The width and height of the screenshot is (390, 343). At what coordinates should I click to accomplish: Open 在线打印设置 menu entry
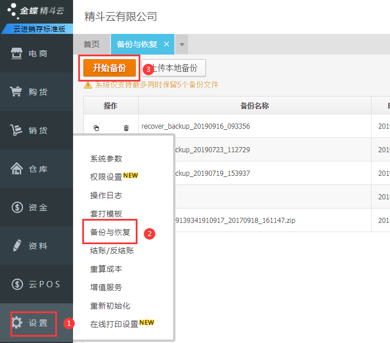(x=114, y=324)
